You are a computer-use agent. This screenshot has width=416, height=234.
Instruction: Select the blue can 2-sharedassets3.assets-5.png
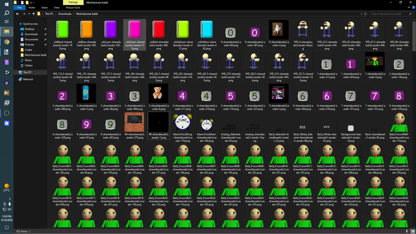tap(86, 98)
